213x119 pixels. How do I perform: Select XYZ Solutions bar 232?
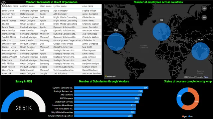coord(108,95)
